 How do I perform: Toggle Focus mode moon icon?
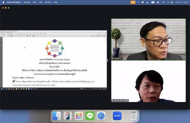coord(148,2)
